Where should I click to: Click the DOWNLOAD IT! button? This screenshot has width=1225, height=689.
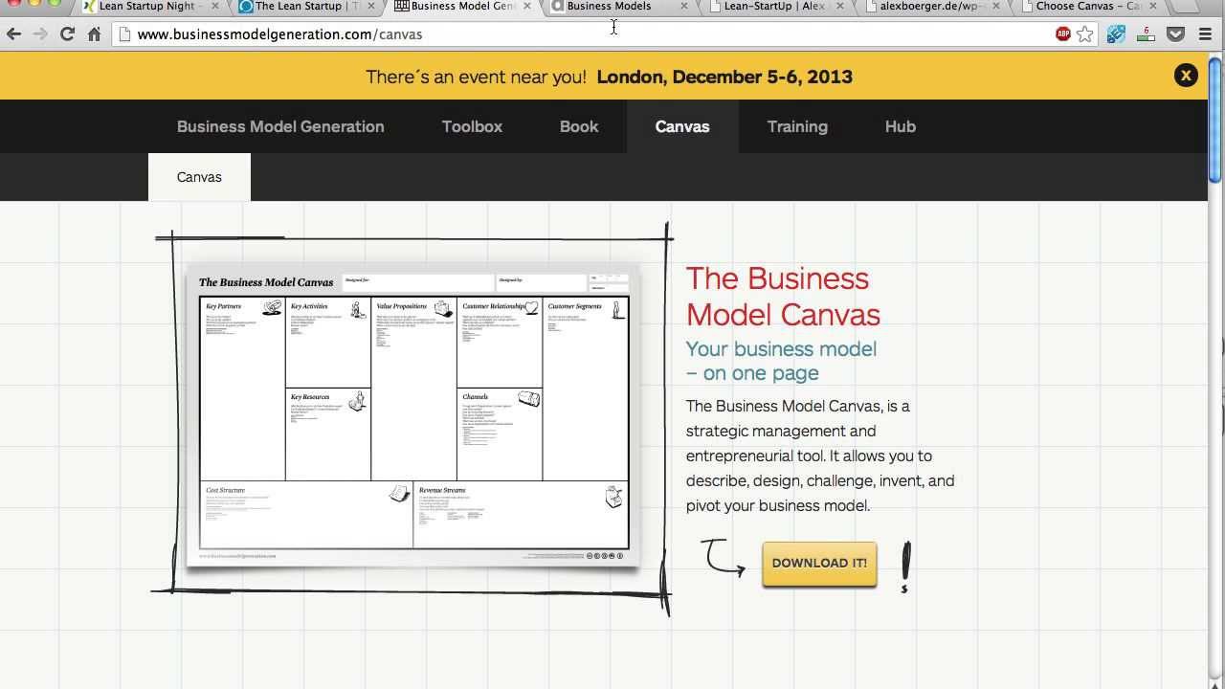click(819, 563)
